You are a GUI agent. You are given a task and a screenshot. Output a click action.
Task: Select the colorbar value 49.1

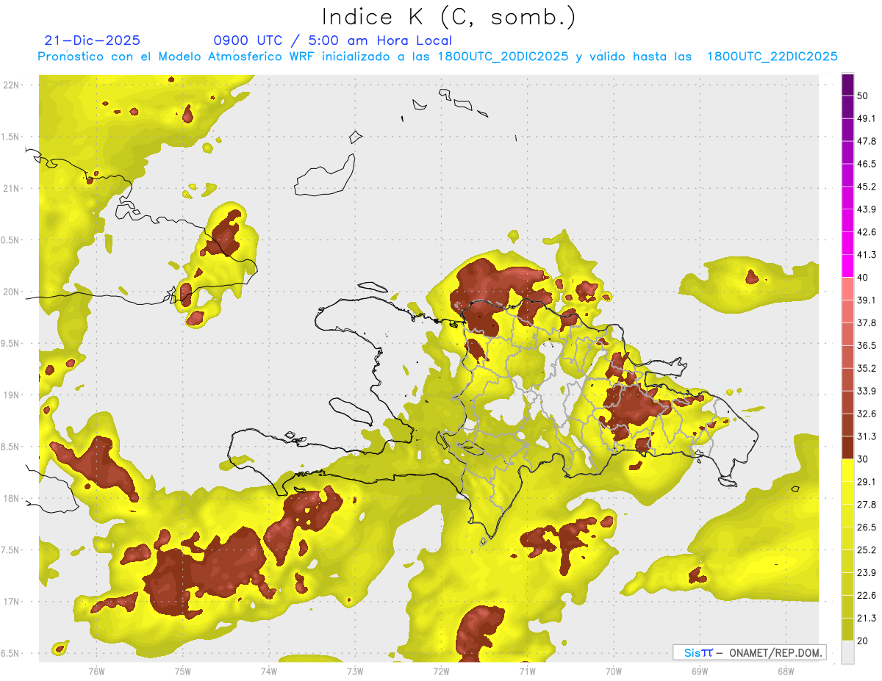pyautogui.click(x=867, y=118)
